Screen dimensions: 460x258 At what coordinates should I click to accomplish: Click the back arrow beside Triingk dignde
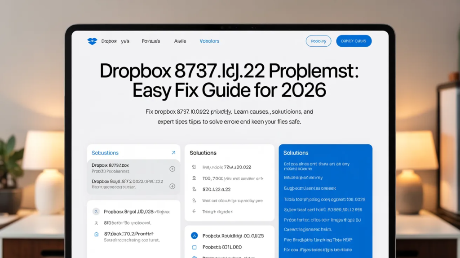pyautogui.click(x=194, y=211)
